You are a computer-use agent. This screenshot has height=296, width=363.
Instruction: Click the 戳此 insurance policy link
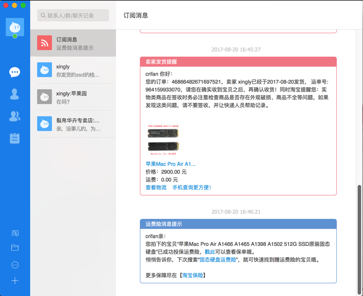pyautogui.click(x=210, y=252)
